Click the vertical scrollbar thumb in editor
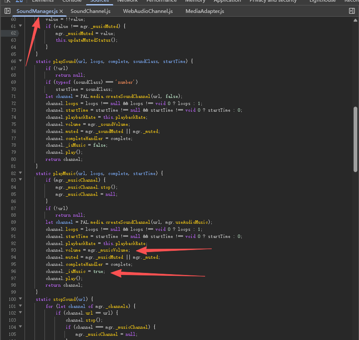The width and height of the screenshot is (359, 340). (355, 139)
